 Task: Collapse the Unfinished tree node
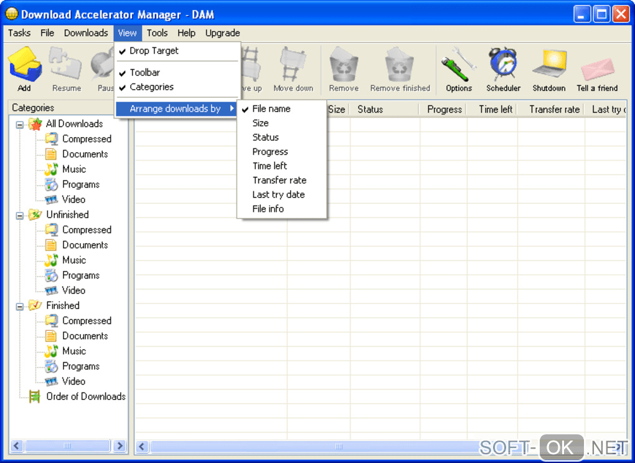point(19,216)
